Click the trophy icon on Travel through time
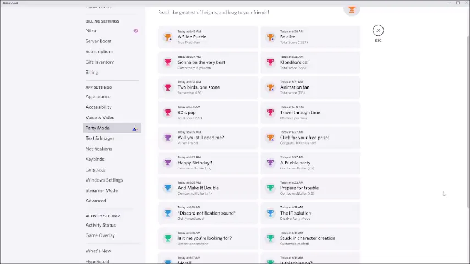 click(x=270, y=112)
